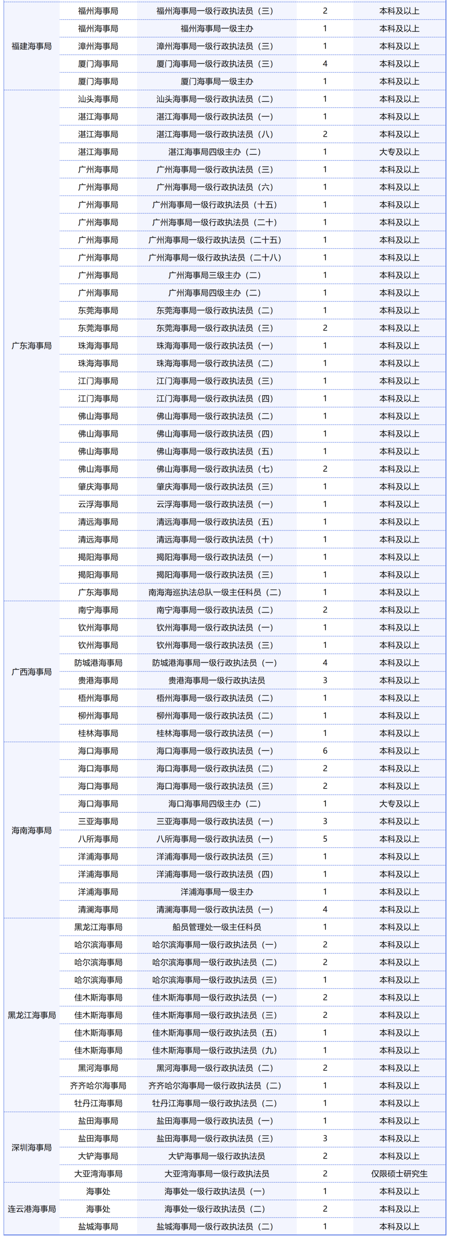The height and width of the screenshot is (1239, 450).
Task: Click 广州海事局三级主办（二） cell
Action: [x=217, y=275]
